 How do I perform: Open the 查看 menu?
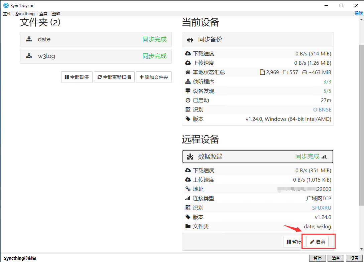coord(43,14)
